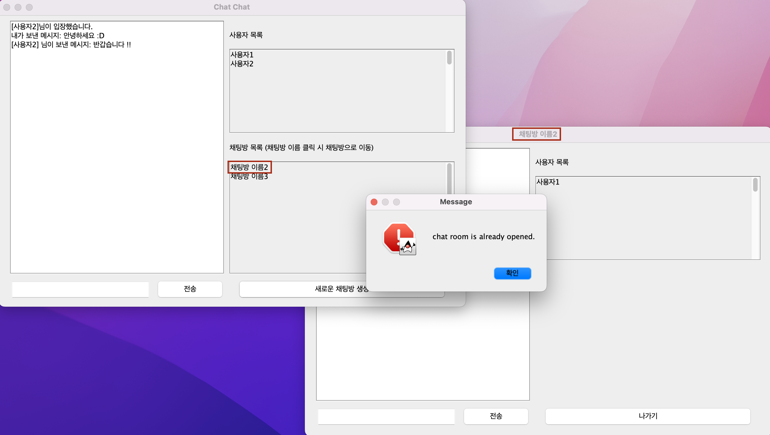
Task: Select 사용자1 in main user list
Action: [242, 55]
